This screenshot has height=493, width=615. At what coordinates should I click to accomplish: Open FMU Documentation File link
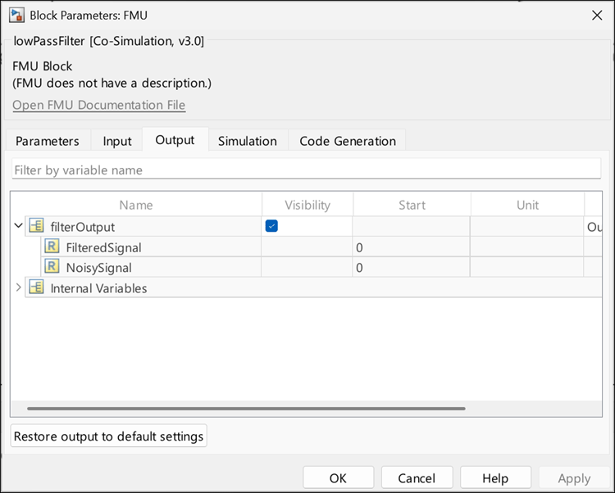(x=98, y=106)
